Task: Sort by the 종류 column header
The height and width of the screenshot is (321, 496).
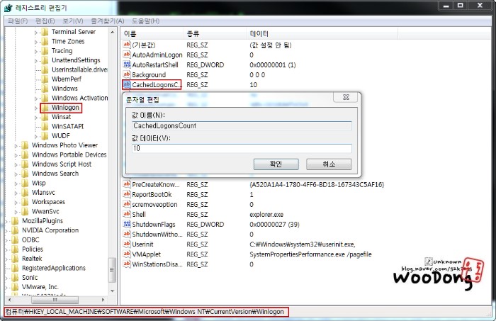Action: 215,33
